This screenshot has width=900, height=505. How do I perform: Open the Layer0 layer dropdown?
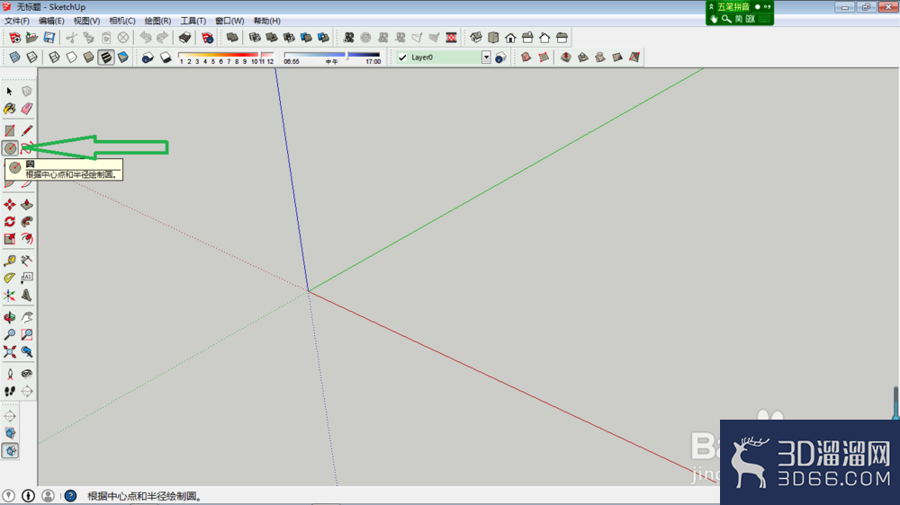pos(486,58)
